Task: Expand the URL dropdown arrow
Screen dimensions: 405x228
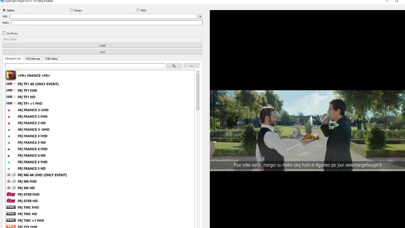Action: [200, 17]
